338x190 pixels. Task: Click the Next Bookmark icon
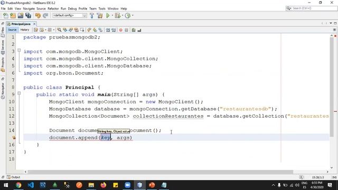pos(95,30)
